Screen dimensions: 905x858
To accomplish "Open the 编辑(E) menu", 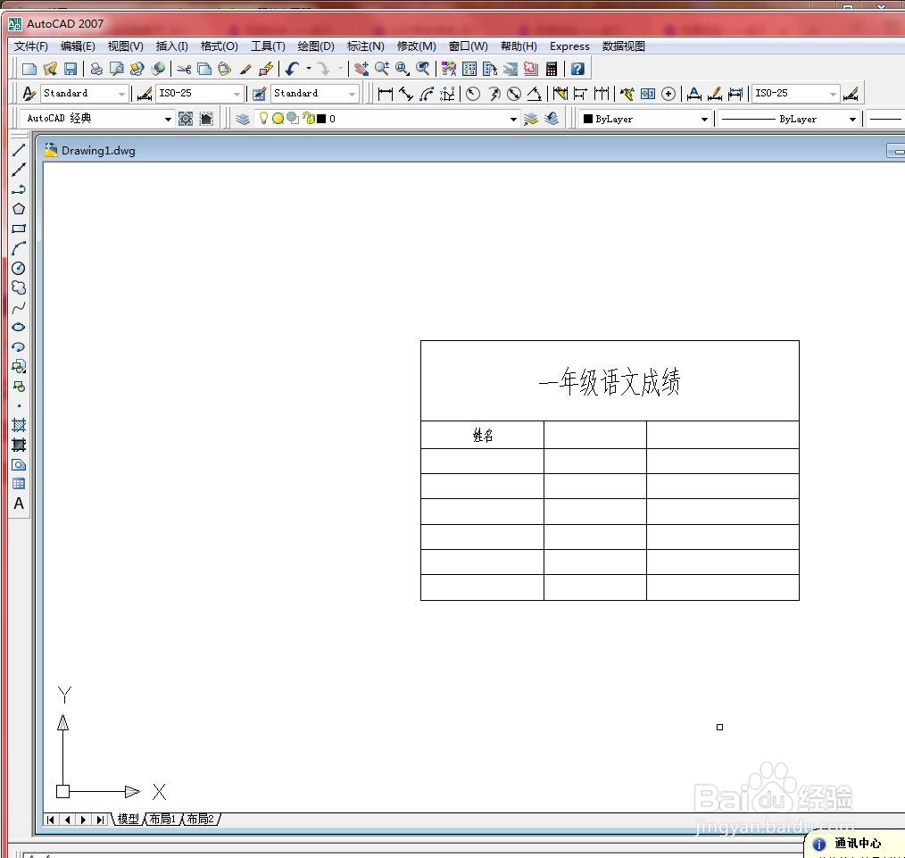I will (78, 46).
